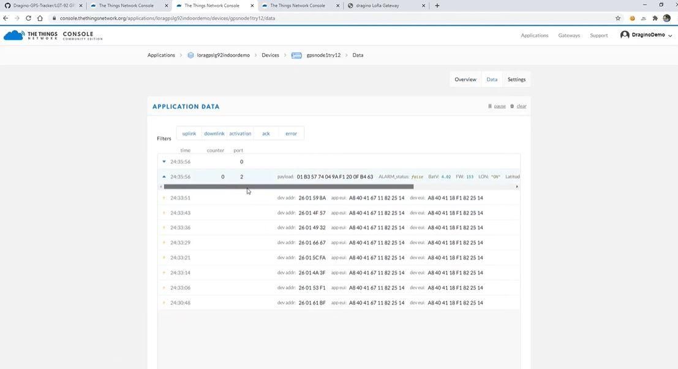This screenshot has width=678, height=369.
Task: Toggle the activation filter
Action: (240, 134)
